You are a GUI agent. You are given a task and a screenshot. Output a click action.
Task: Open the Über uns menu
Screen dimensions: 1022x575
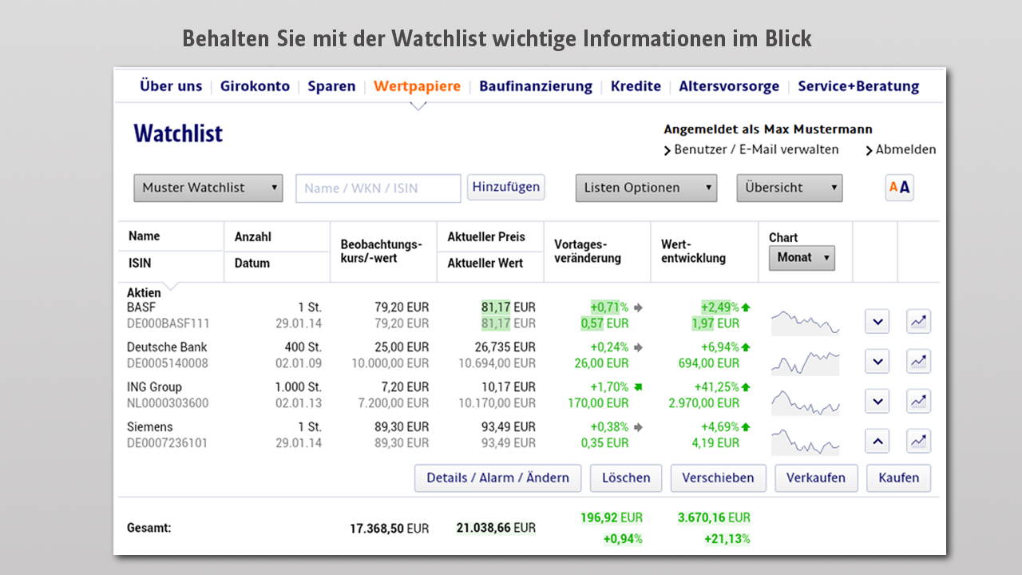click(171, 86)
